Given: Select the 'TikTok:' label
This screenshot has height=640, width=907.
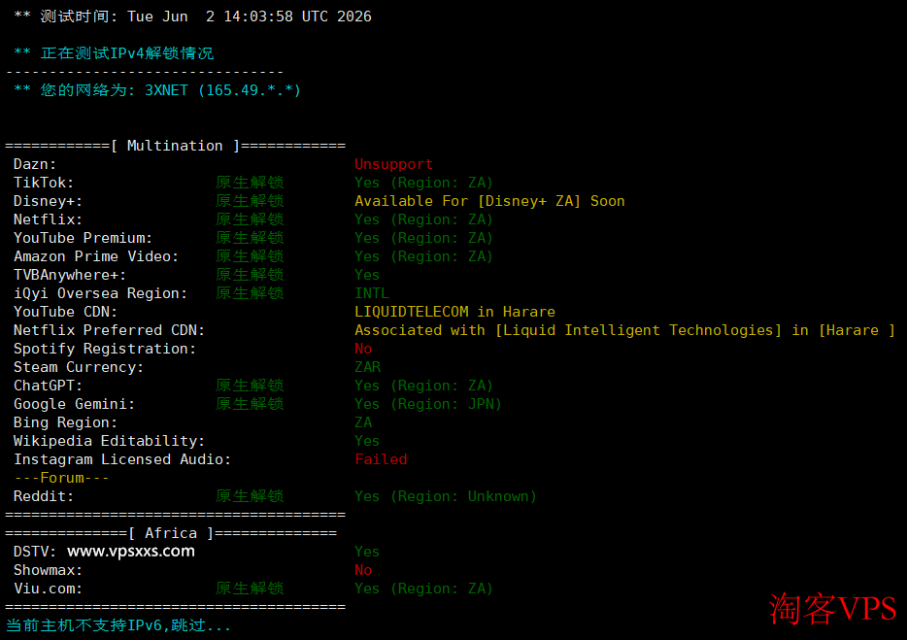Looking at the screenshot, I should pyautogui.click(x=44, y=183).
